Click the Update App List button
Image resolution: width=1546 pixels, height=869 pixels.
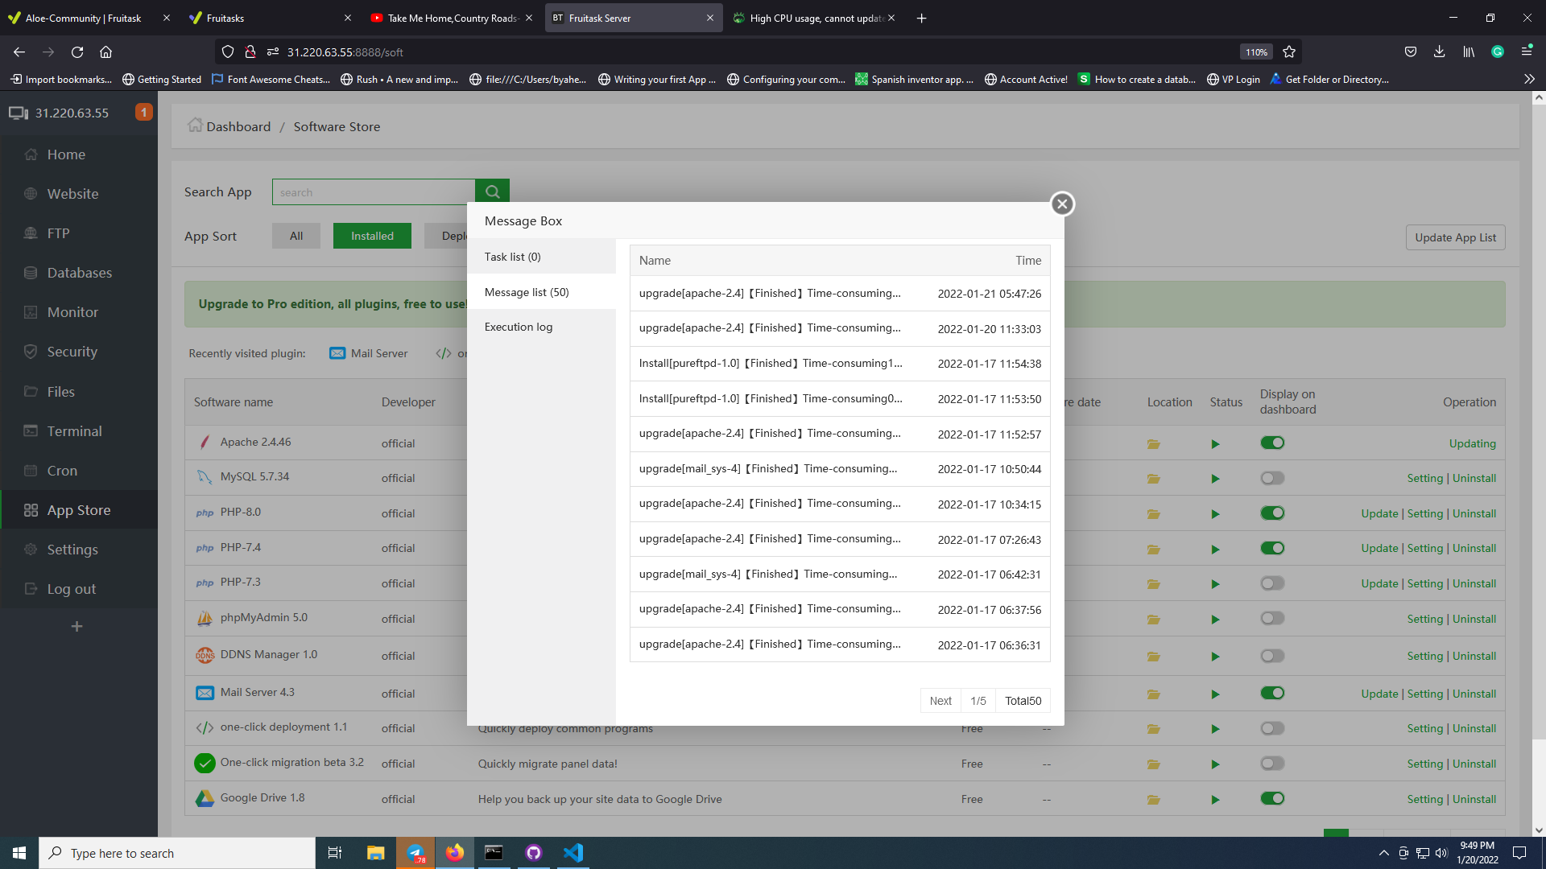[x=1455, y=237]
